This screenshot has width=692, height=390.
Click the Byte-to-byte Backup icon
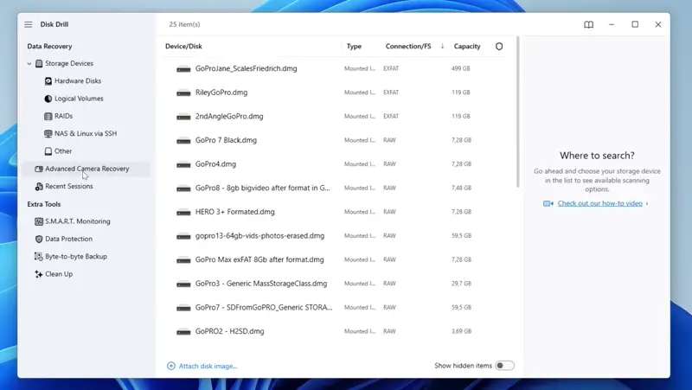pos(38,257)
